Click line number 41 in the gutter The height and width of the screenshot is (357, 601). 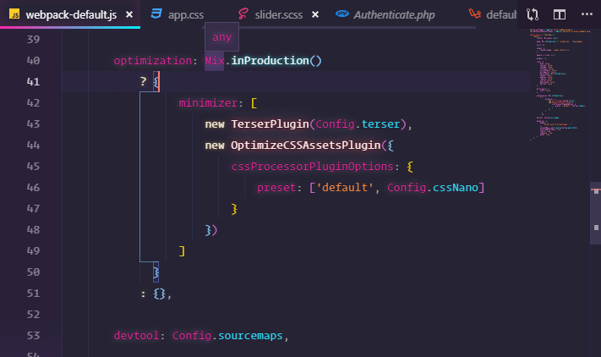coord(33,82)
